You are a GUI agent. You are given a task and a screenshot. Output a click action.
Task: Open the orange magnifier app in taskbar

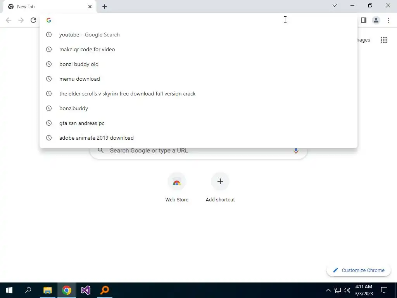[105, 290]
